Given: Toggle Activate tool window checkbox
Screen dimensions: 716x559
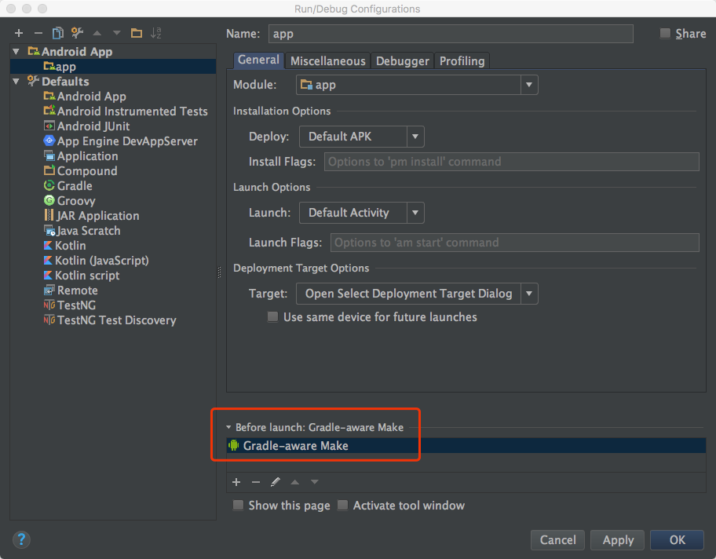Looking at the screenshot, I should point(342,505).
